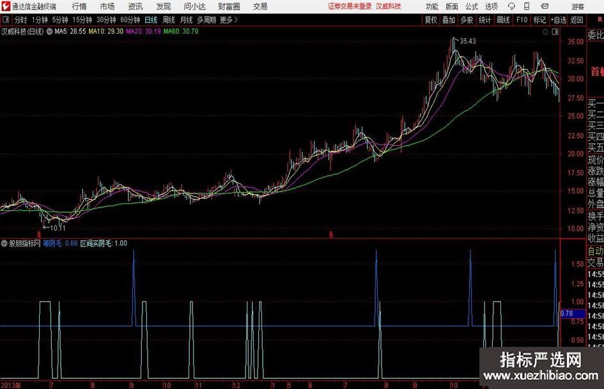
Task: Open the 画线 drawing tools
Action: click(504, 20)
